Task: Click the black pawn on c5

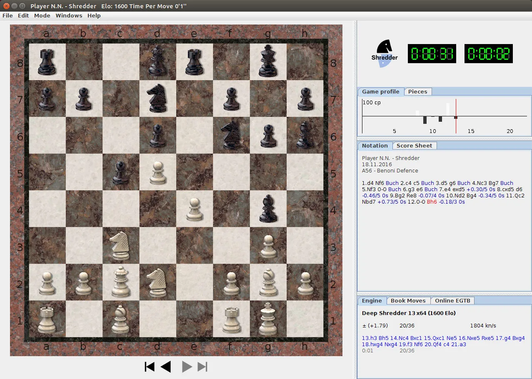Action: click(x=121, y=172)
